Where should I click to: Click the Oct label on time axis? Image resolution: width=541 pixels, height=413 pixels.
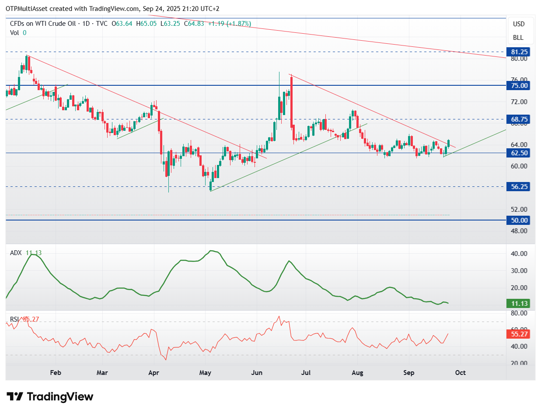[x=460, y=373]
